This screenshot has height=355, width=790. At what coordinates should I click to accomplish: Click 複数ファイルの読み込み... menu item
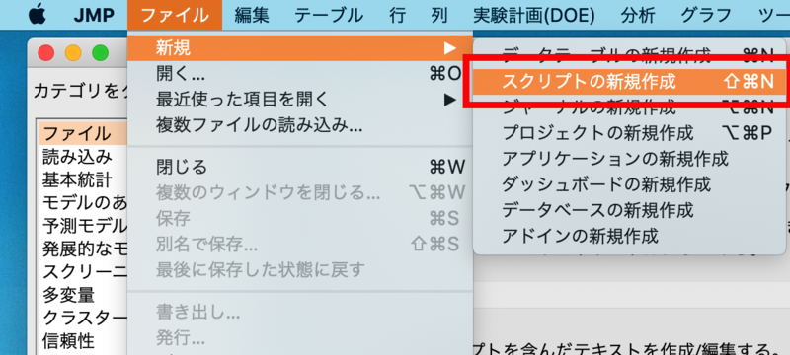300,125
